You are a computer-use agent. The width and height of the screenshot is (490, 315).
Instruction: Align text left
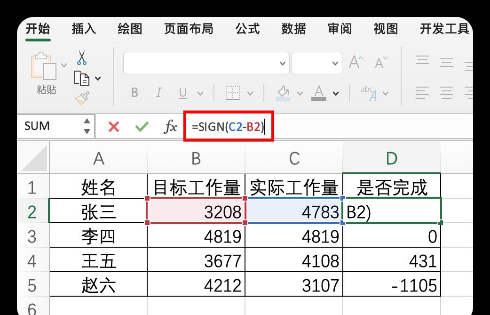422,93
